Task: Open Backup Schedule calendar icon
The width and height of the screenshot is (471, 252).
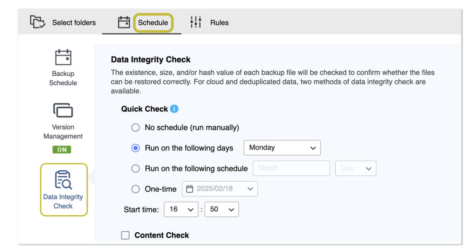Action: pos(63,57)
